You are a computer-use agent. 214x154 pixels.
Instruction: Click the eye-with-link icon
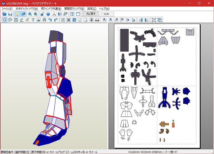click(x=66, y=14)
